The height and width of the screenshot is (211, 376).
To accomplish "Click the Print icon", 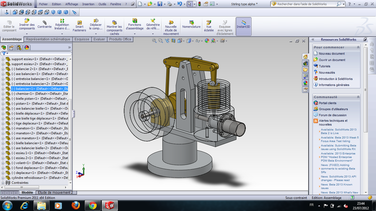I will 169,4.
